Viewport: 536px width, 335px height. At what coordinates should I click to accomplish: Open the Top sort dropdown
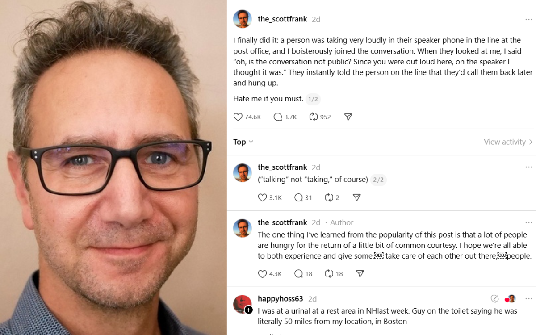(x=243, y=142)
